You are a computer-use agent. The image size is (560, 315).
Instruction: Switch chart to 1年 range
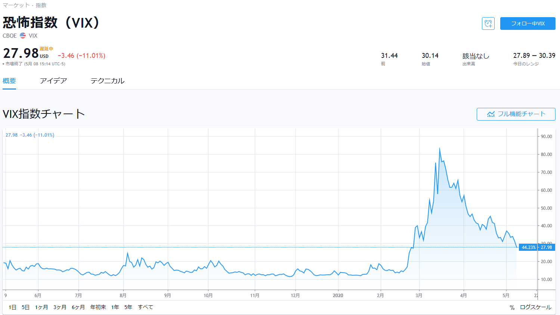click(115, 307)
